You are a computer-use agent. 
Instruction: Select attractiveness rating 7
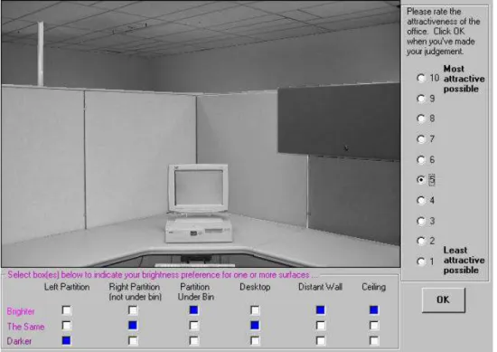pyautogui.click(x=421, y=139)
